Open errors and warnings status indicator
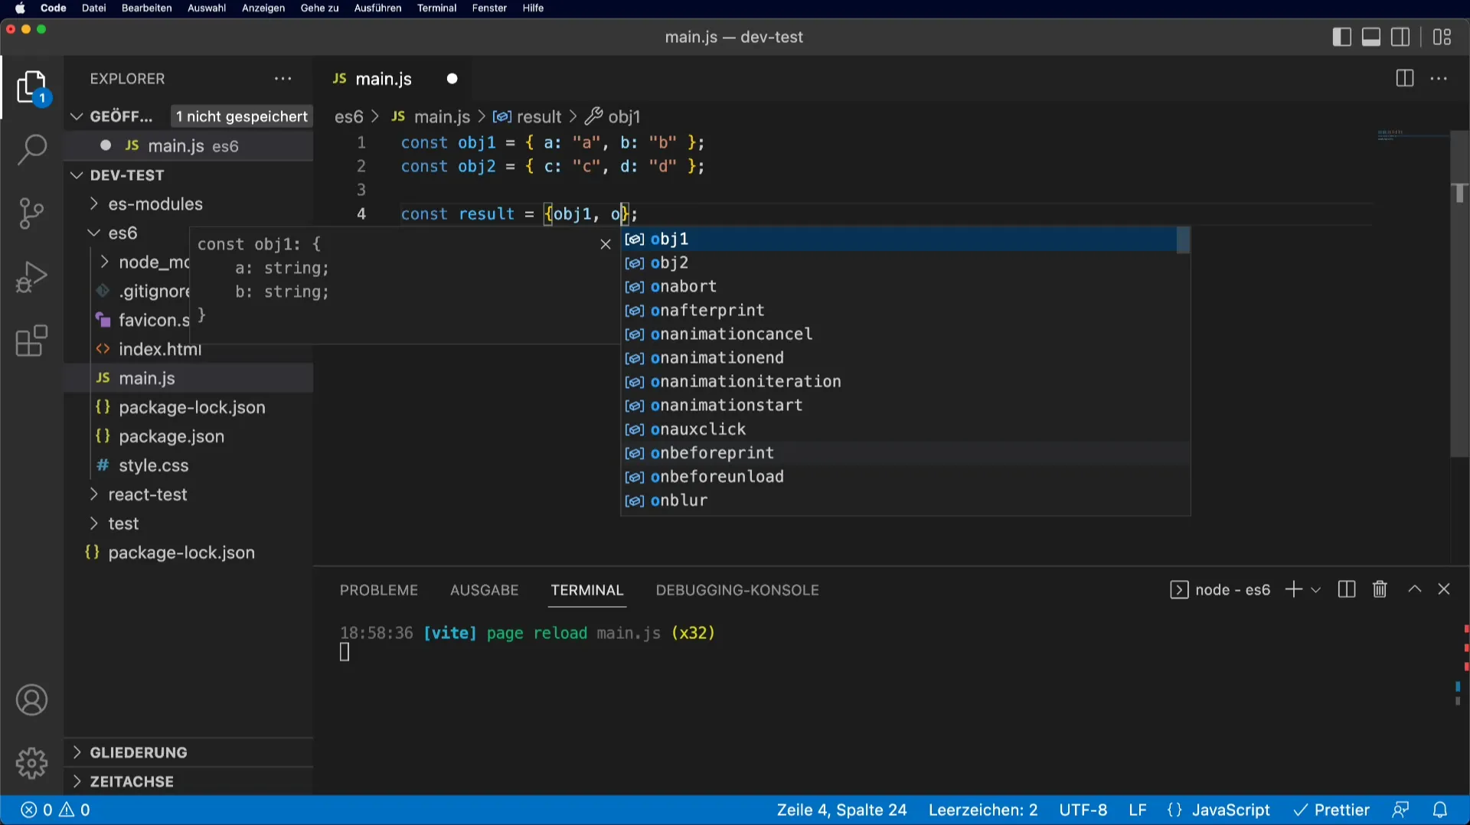The image size is (1470, 825). click(55, 810)
